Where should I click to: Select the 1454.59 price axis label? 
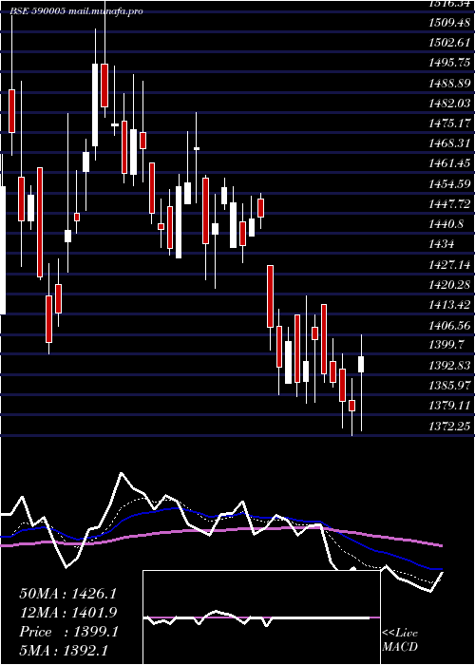pyautogui.click(x=449, y=184)
